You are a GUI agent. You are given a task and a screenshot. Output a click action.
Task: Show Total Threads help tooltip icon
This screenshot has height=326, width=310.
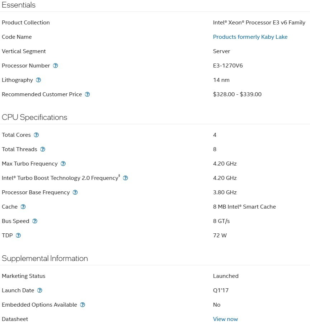tap(43, 149)
